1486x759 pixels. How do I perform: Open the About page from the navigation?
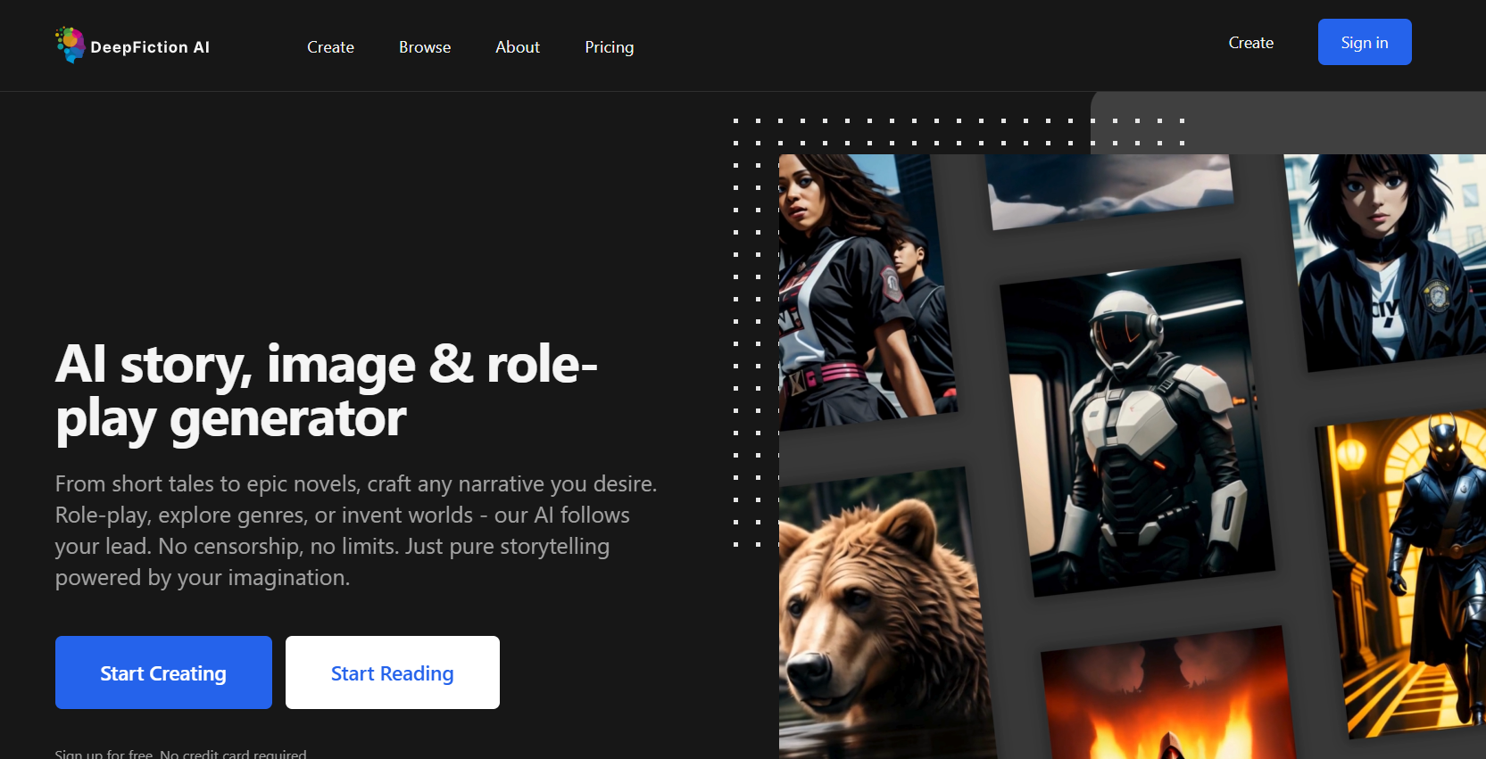[518, 47]
